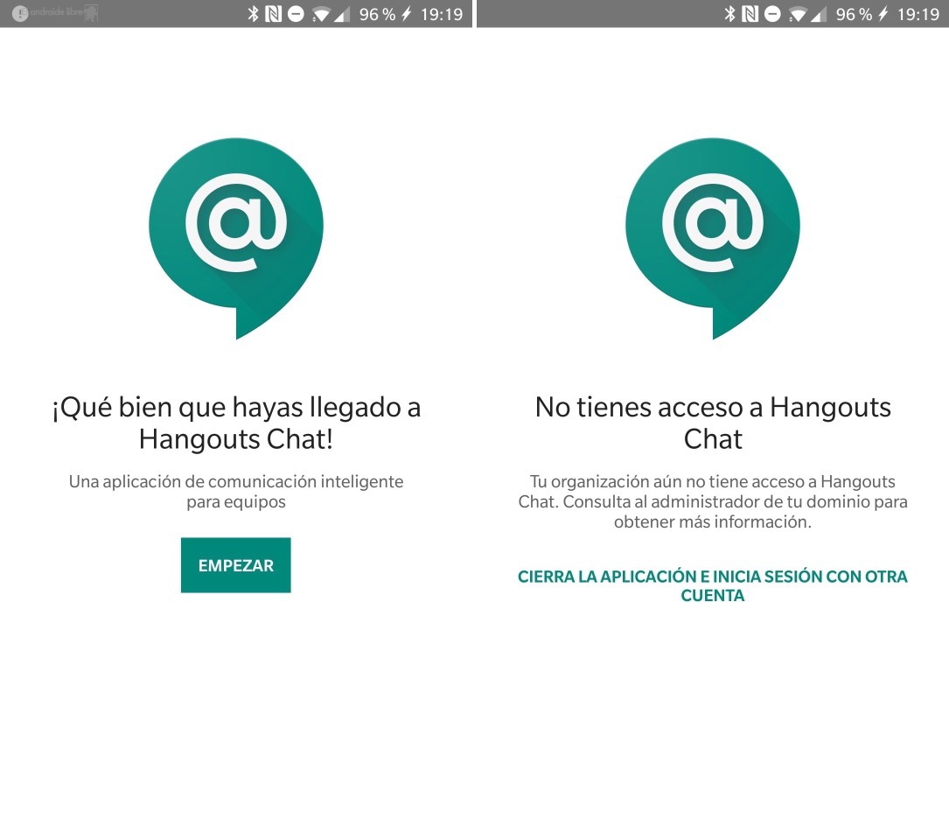Image resolution: width=949 pixels, height=840 pixels.
Task: Tap the EMPEZAR button
Action: [235, 565]
